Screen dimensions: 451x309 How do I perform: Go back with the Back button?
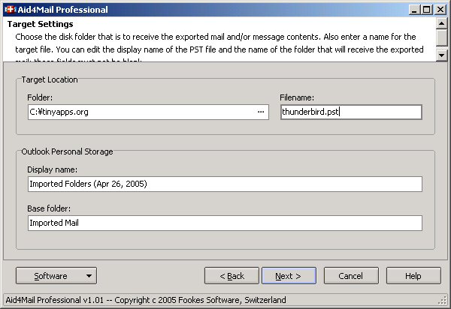pos(232,276)
